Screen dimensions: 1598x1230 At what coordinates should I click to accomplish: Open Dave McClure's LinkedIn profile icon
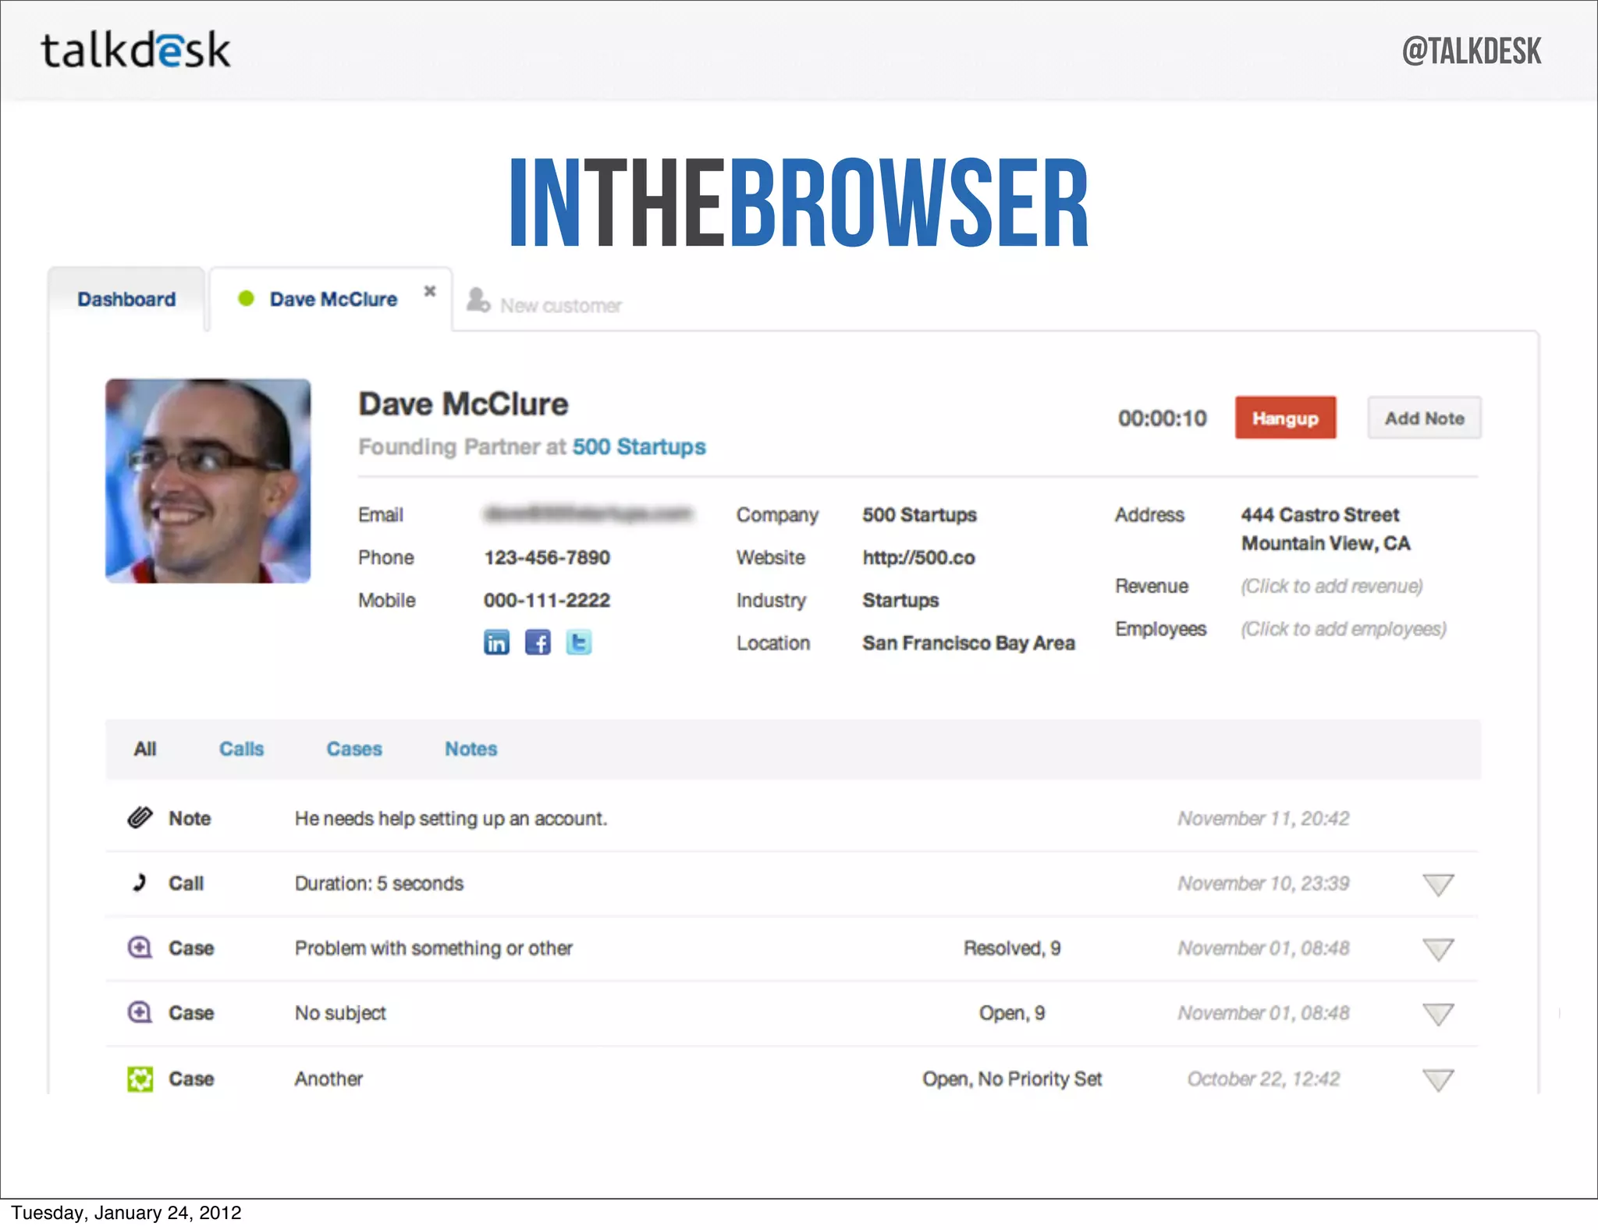point(496,642)
